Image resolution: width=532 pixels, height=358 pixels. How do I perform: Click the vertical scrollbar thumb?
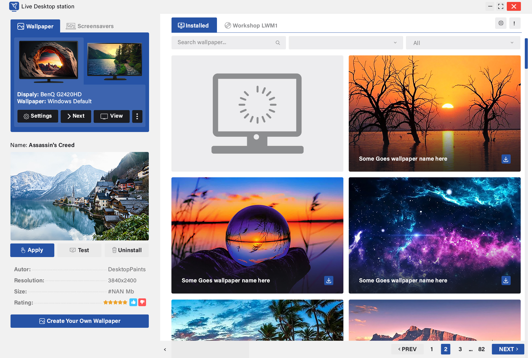tap(526, 54)
